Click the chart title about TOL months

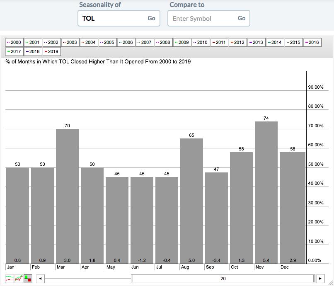coord(98,62)
